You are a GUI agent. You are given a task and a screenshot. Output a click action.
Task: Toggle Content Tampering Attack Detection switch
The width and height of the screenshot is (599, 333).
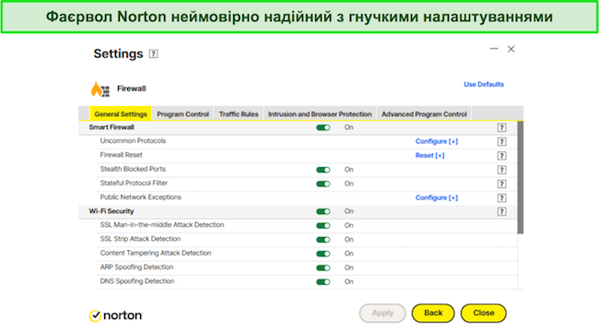click(x=323, y=254)
